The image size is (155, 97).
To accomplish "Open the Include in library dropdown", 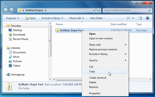I will click(52, 18).
